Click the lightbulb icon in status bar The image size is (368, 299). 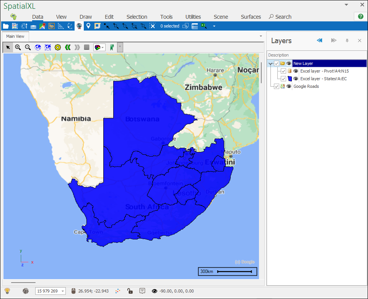[7, 291]
